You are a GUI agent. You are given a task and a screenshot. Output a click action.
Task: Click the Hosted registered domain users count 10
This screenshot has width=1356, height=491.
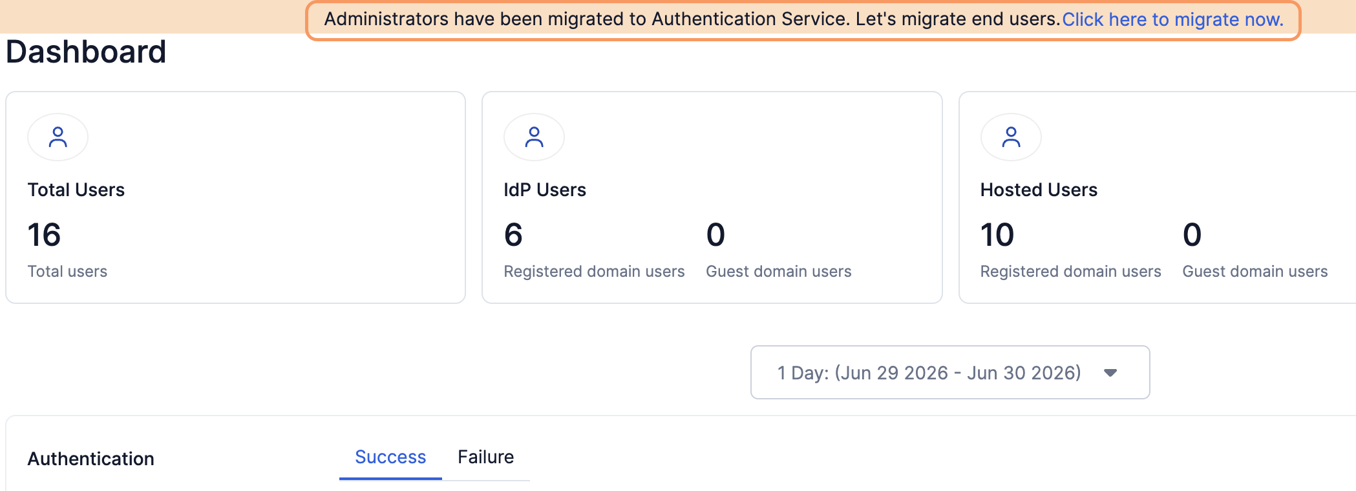click(x=997, y=234)
